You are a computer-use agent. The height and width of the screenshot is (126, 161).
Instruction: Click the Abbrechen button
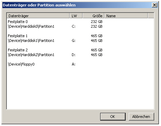(x=141, y=117)
